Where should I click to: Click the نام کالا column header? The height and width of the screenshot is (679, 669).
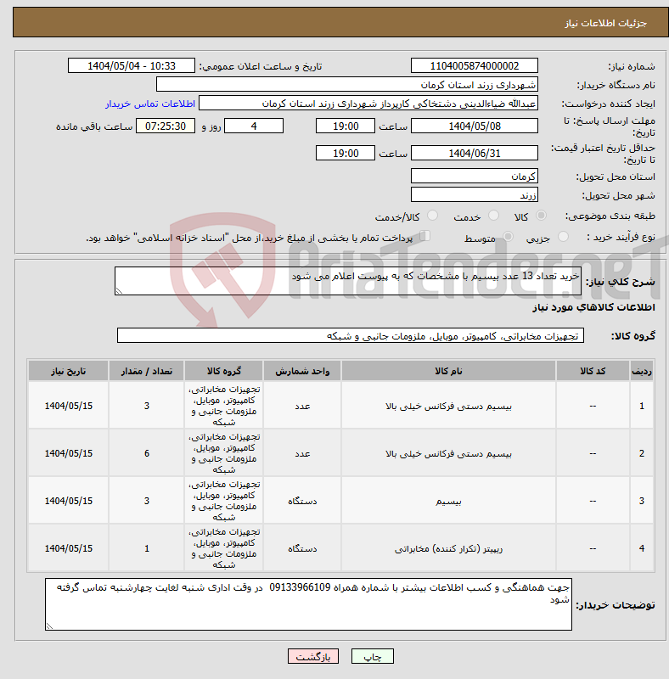click(448, 371)
